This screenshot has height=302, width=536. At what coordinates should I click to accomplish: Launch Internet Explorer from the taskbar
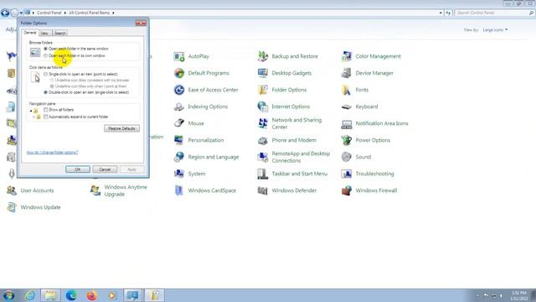pos(30,295)
